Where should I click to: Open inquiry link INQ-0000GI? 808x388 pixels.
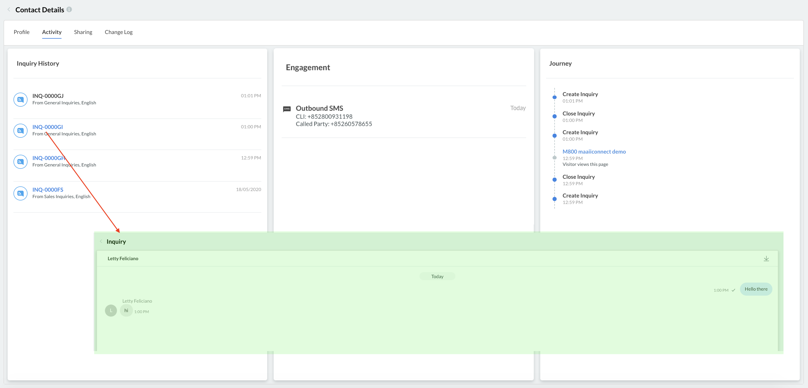pos(47,127)
